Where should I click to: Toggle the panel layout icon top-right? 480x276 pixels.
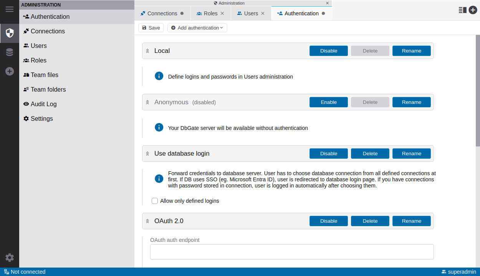(x=462, y=10)
